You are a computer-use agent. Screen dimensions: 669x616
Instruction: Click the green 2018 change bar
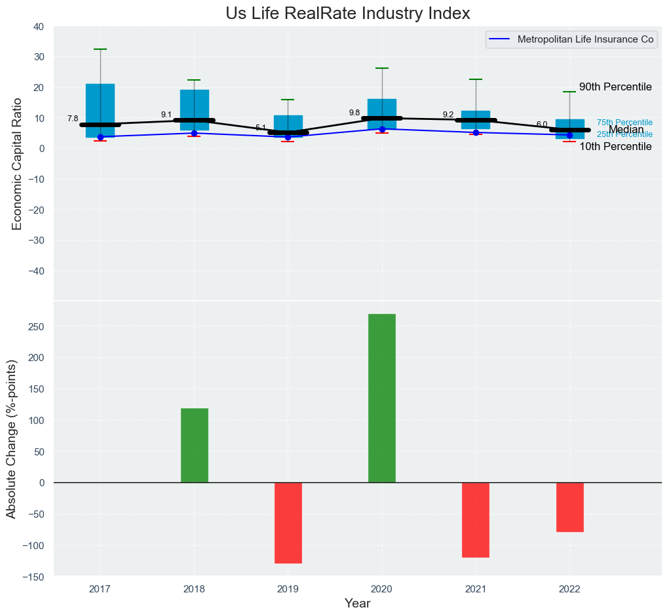coord(194,445)
